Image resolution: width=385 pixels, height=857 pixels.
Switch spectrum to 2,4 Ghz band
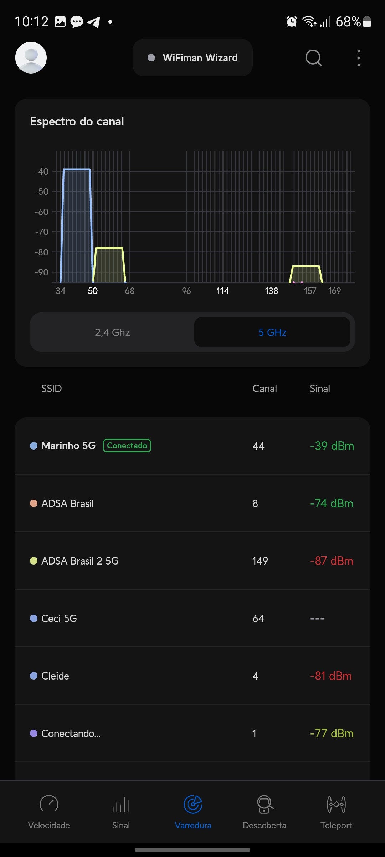[x=112, y=332]
